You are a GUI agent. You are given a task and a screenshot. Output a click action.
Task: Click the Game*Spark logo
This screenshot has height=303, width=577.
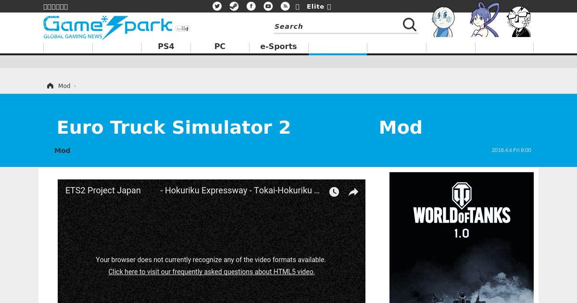108,27
